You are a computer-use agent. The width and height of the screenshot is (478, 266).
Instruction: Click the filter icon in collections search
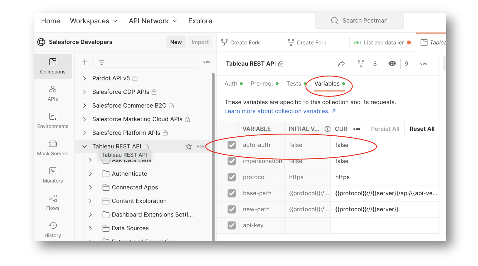[x=102, y=62]
